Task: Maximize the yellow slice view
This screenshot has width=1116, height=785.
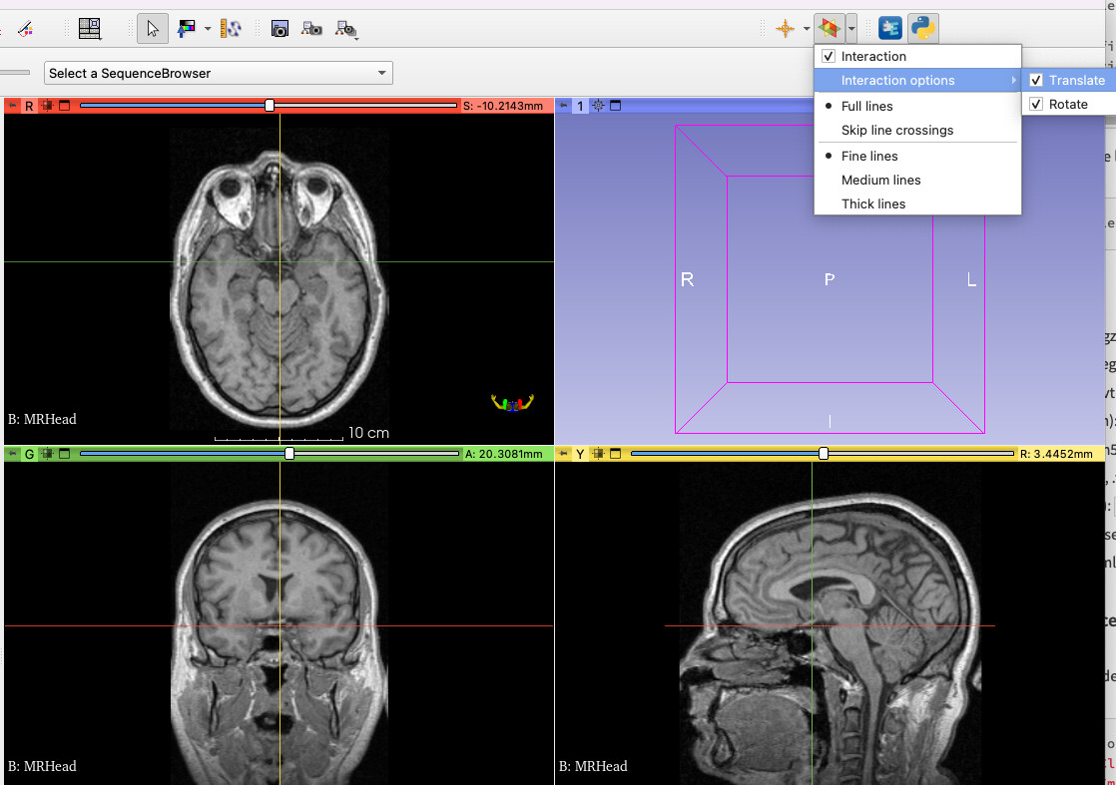Action: tap(616, 453)
